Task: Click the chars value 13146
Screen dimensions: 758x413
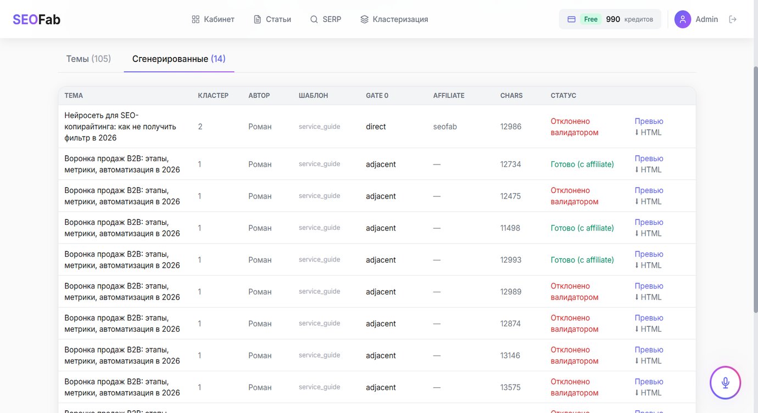Action: tap(511, 355)
